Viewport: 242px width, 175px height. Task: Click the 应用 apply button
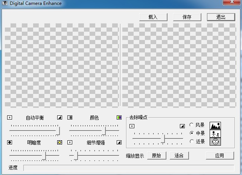[x=219, y=155]
